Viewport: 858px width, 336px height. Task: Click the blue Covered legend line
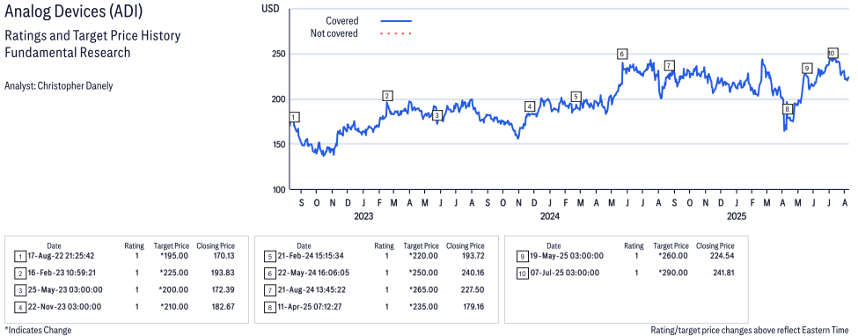(x=396, y=21)
